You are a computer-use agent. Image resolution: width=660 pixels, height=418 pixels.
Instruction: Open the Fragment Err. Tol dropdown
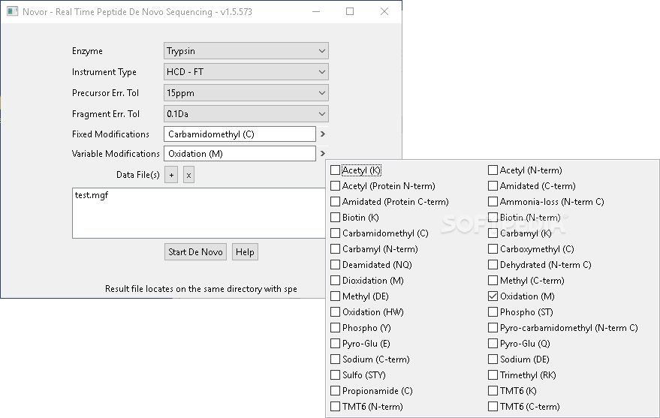246,114
